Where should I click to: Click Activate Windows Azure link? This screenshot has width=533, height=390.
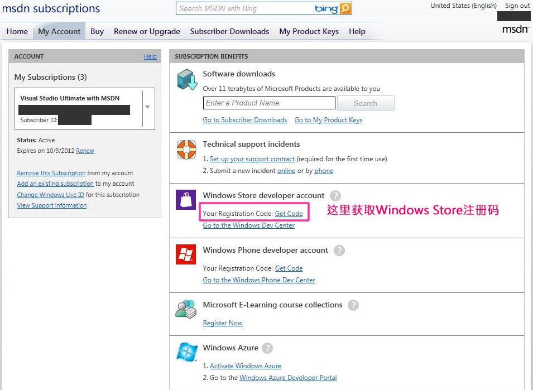[246, 366]
